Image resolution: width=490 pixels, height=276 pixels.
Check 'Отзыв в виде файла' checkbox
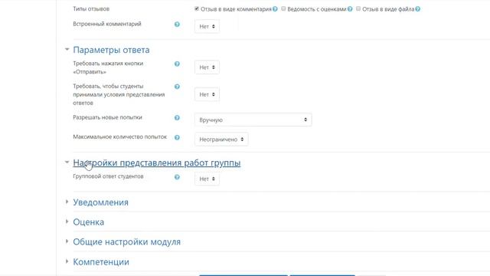[358, 8]
